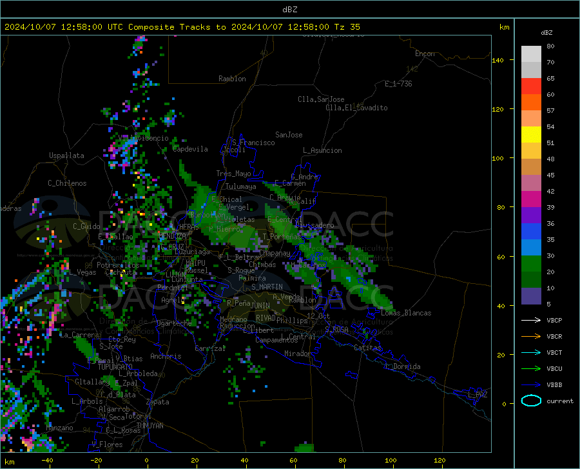Click the dBZ label above the color scale

click(546, 32)
